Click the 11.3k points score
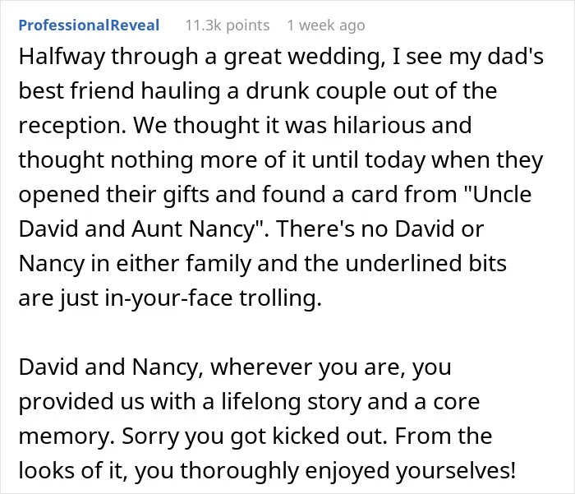 [228, 25]
